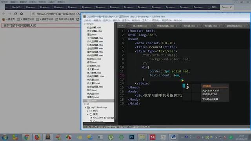Open 作业讲解2.html in sidebar
251x141 pixels.
pos(95,31)
